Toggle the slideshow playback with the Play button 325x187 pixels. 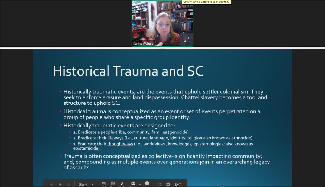60,184
